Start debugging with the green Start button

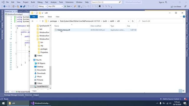tap(67, 6)
